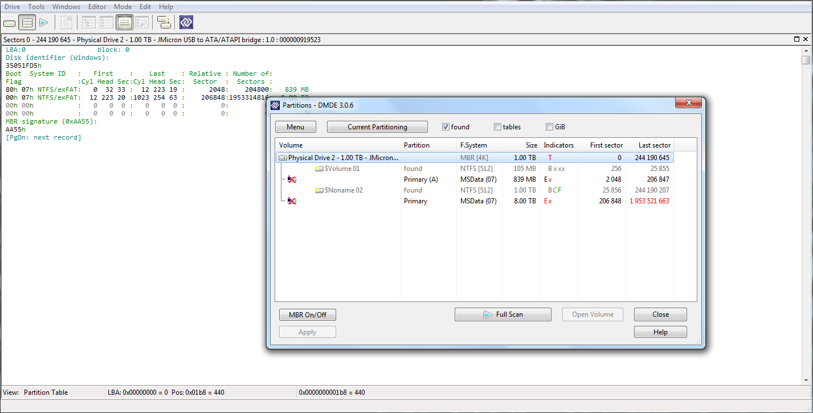The width and height of the screenshot is (813, 413).
Task: Click the Indicators column header
Action: [x=559, y=145]
